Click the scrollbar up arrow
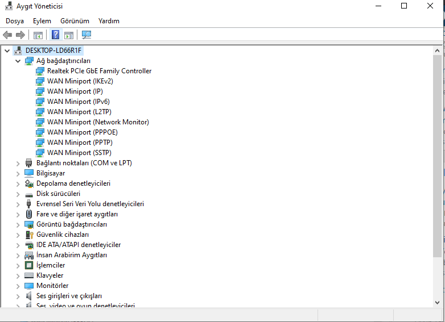The image size is (445, 322). coord(437,51)
